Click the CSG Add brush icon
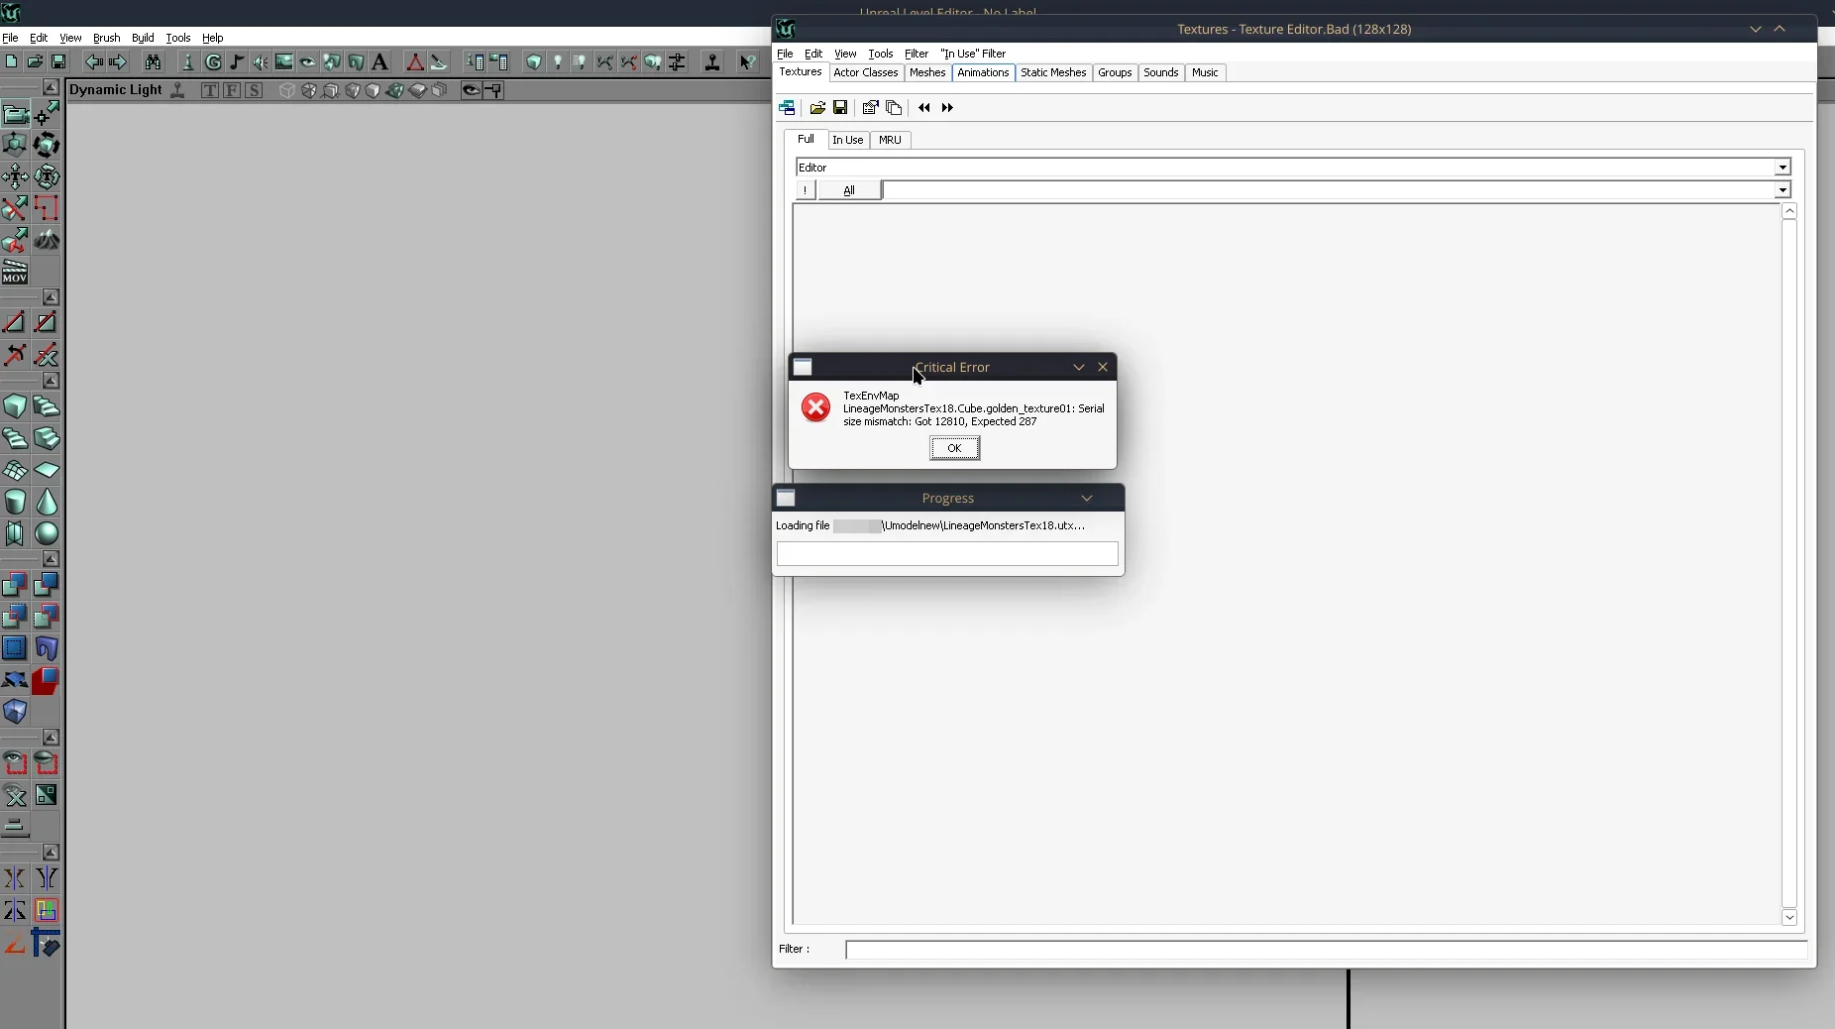Viewport: 1835px width, 1029px height. pyautogui.click(x=15, y=585)
